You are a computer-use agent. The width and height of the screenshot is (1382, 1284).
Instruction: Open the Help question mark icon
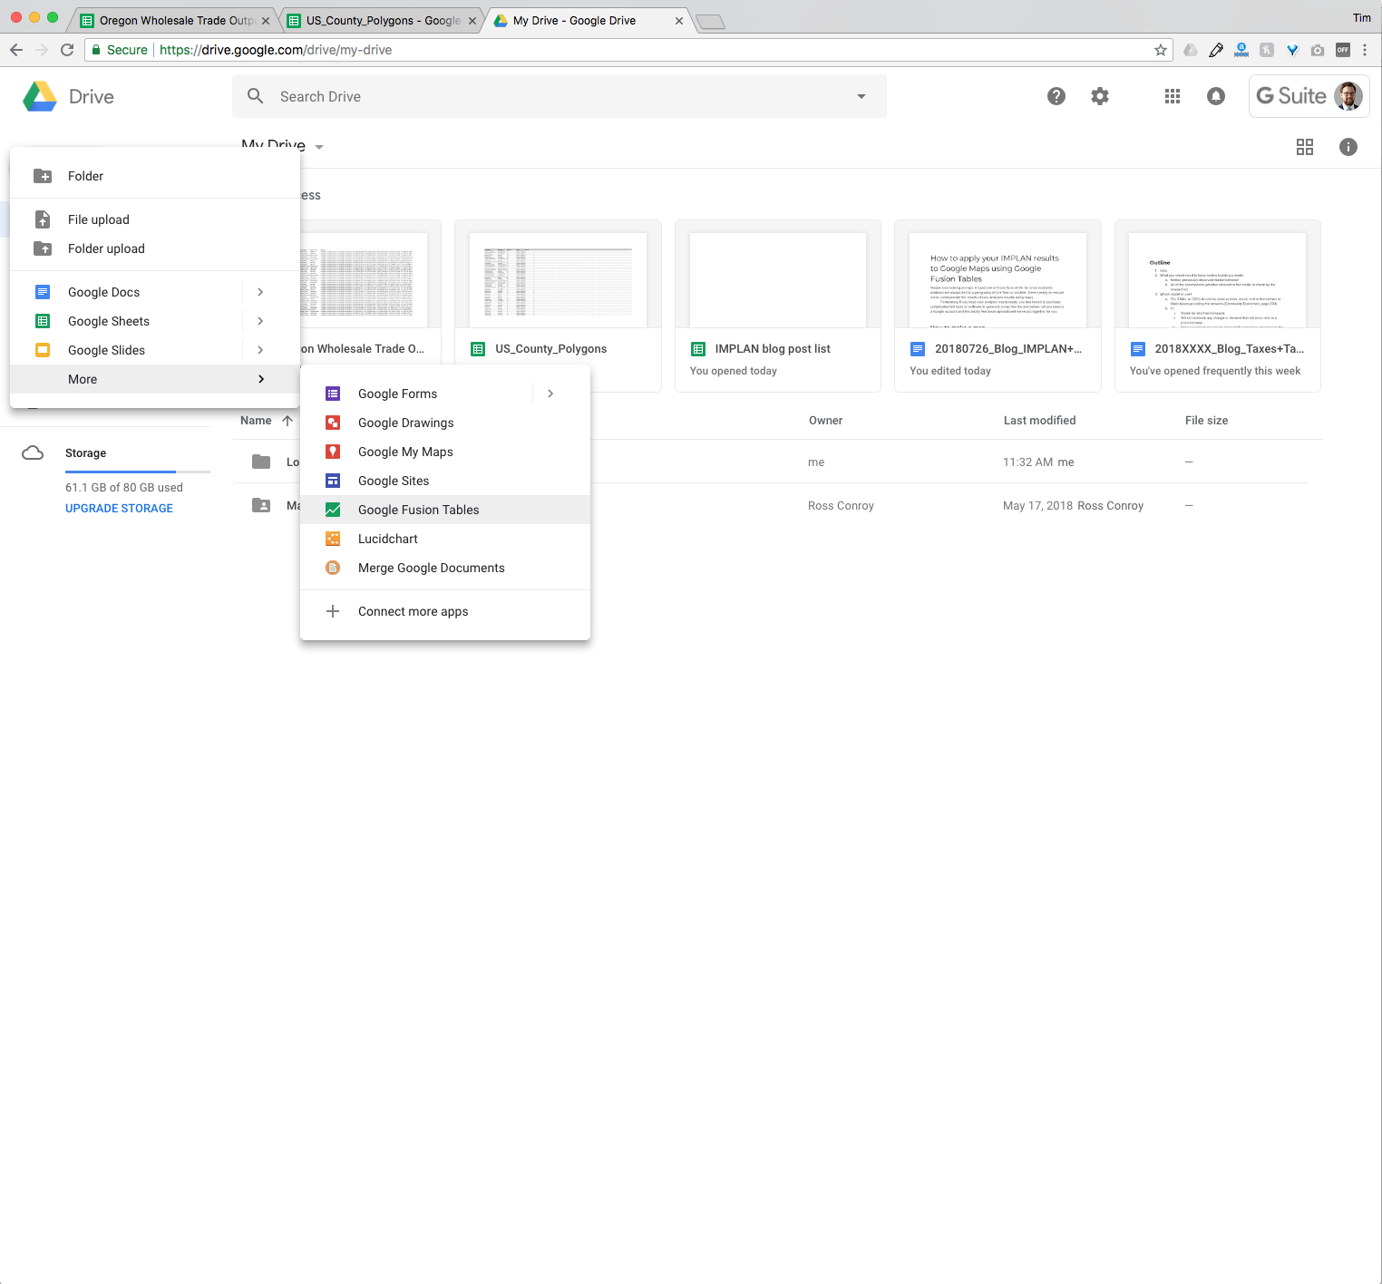coord(1056,96)
